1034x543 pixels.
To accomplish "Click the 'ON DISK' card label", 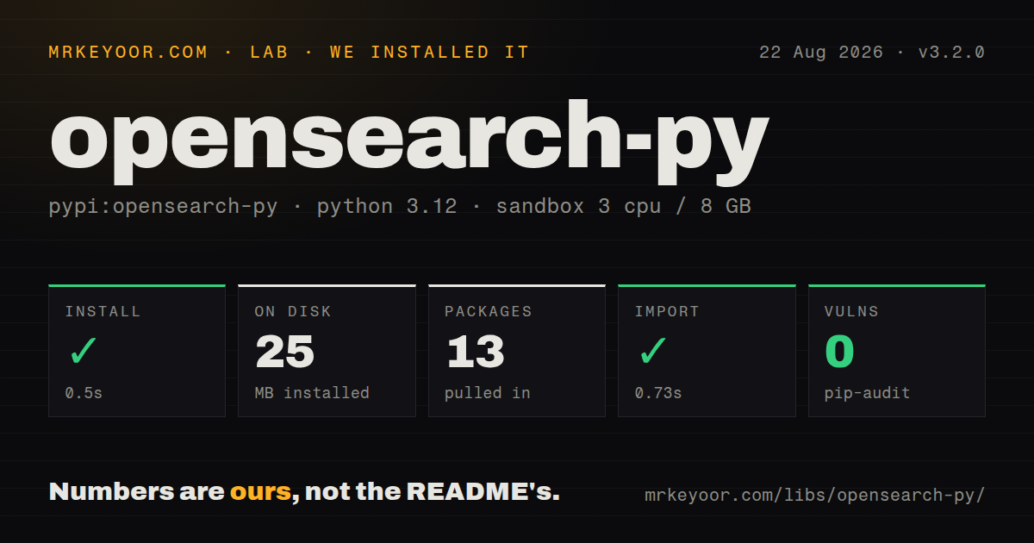I will click(293, 312).
